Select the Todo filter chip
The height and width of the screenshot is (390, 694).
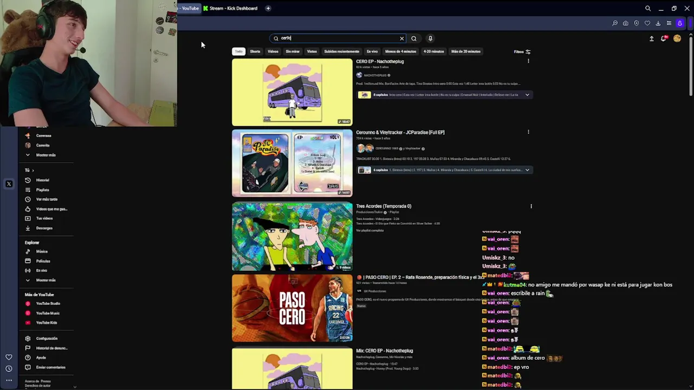click(239, 51)
